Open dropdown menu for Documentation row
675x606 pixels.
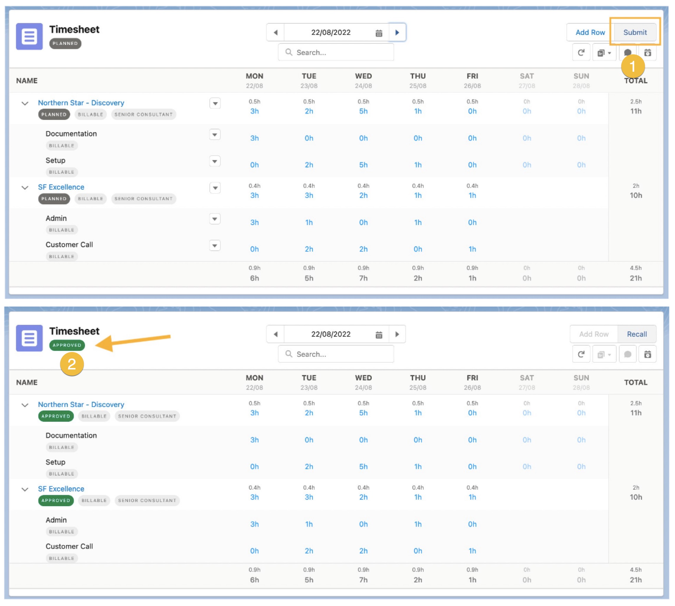(x=215, y=134)
